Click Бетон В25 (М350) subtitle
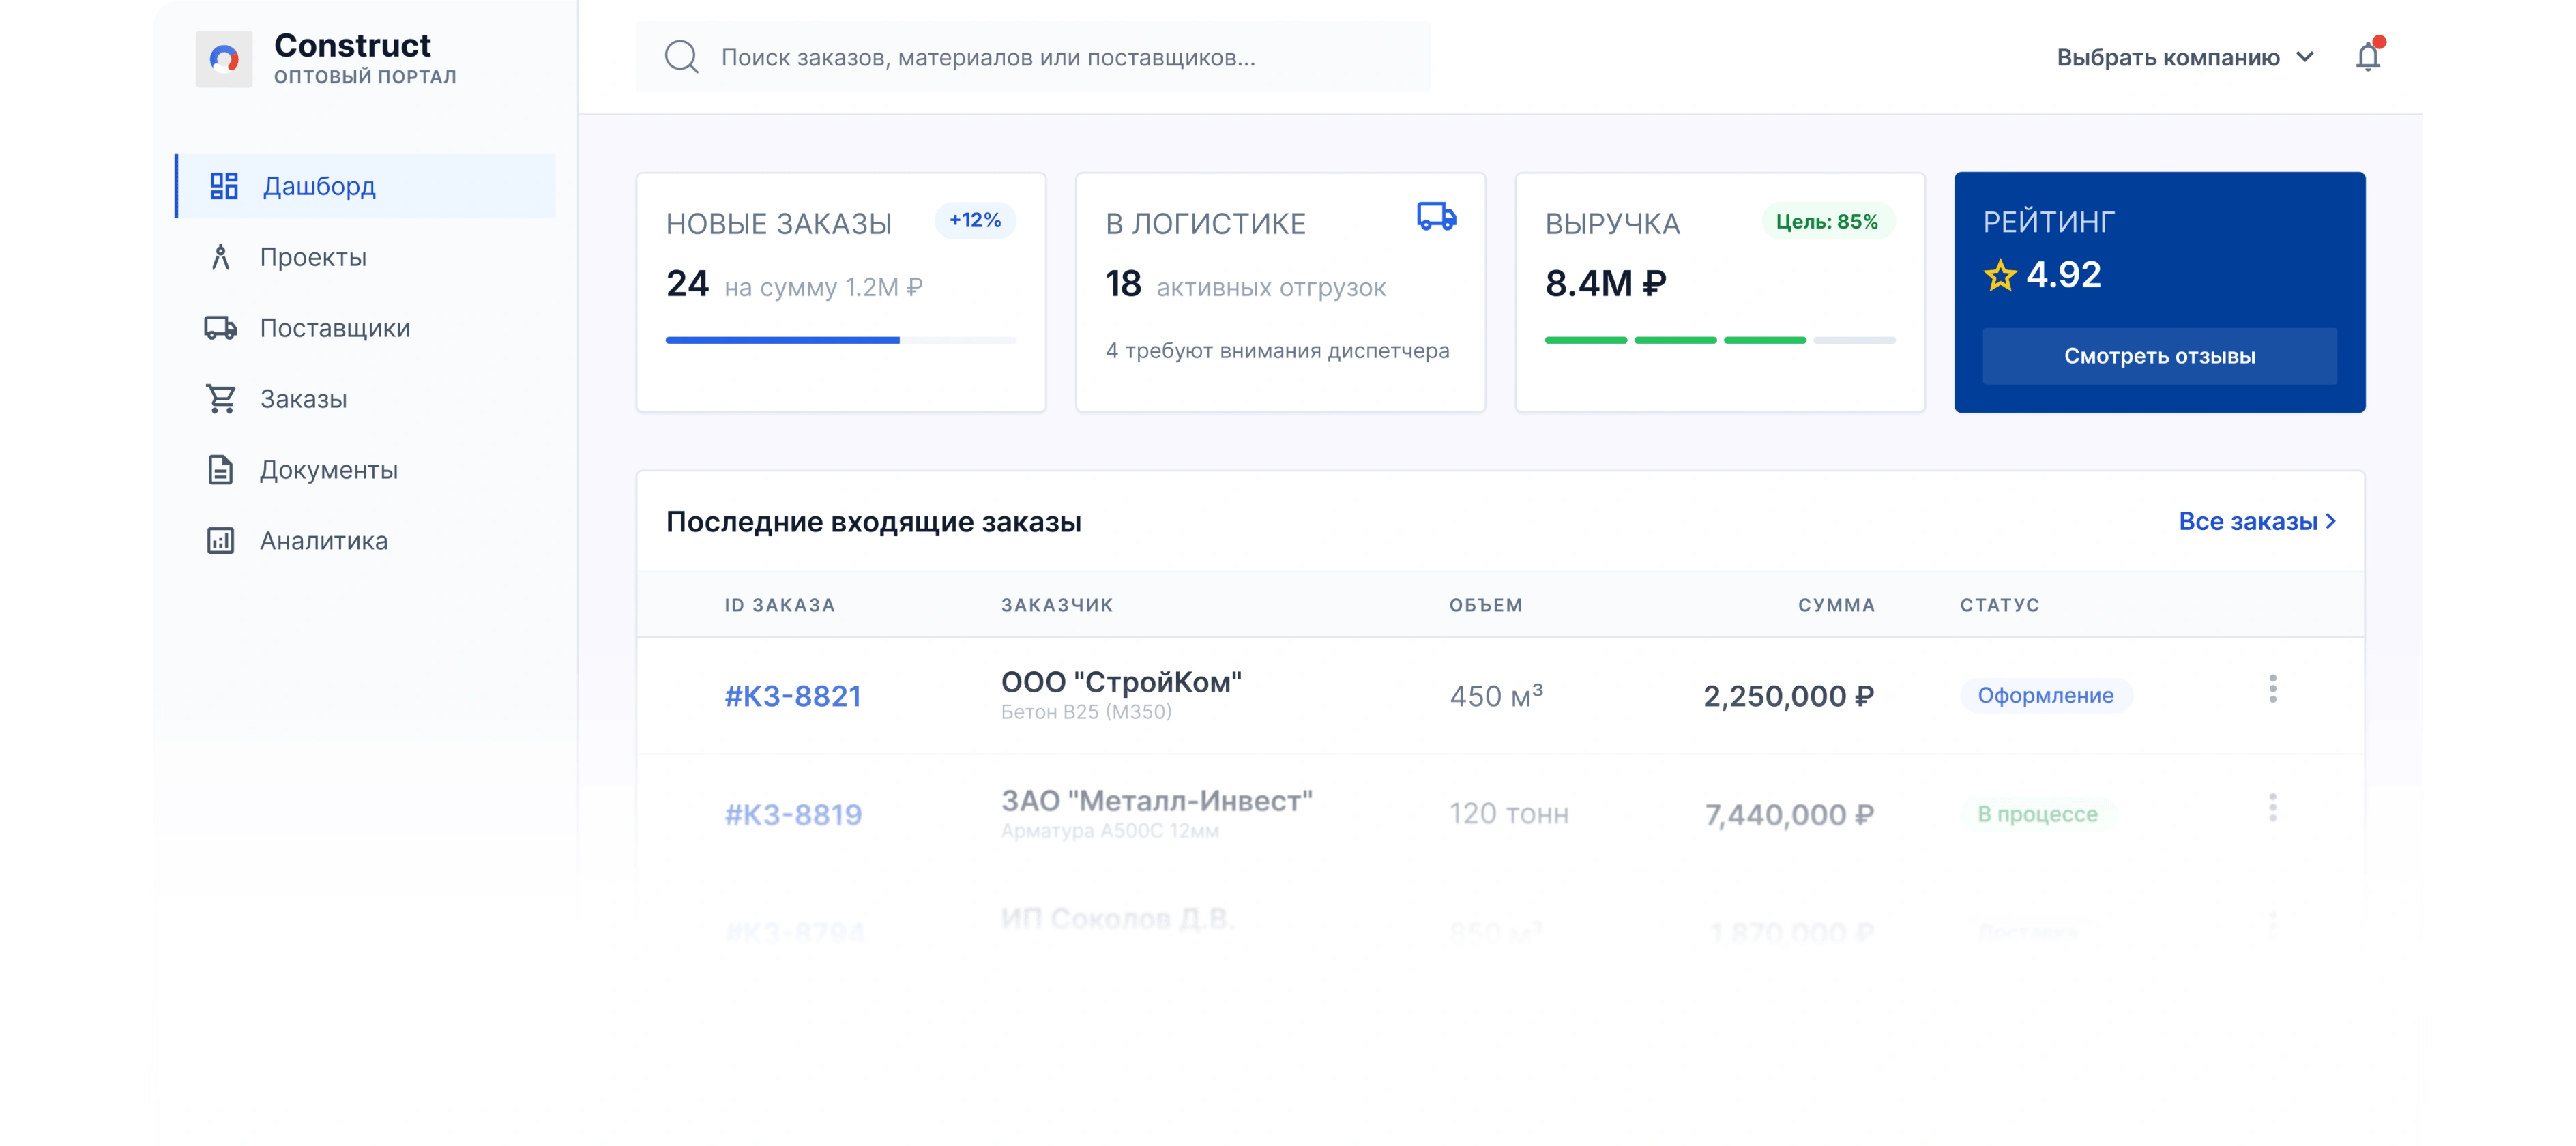This screenshot has width=2576, height=1146. (1086, 712)
